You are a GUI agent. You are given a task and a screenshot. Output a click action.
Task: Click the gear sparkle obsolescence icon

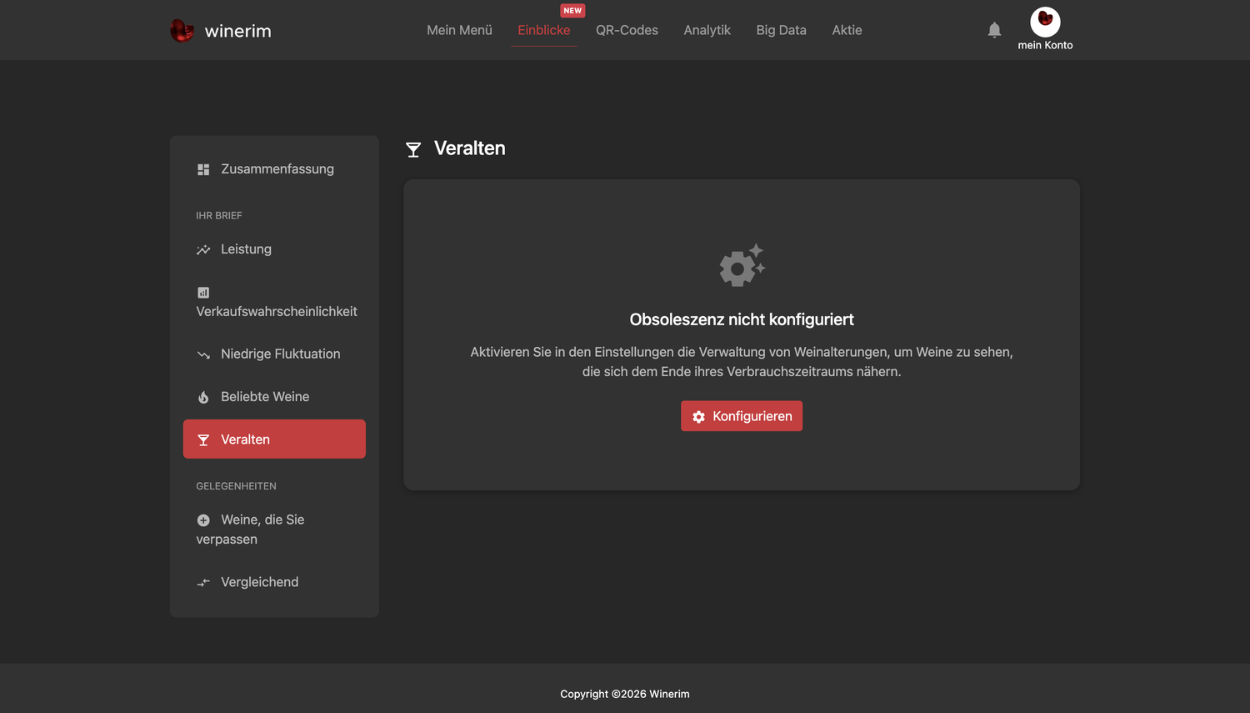click(742, 265)
